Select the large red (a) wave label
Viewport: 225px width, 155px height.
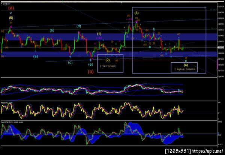(x=11, y=8)
